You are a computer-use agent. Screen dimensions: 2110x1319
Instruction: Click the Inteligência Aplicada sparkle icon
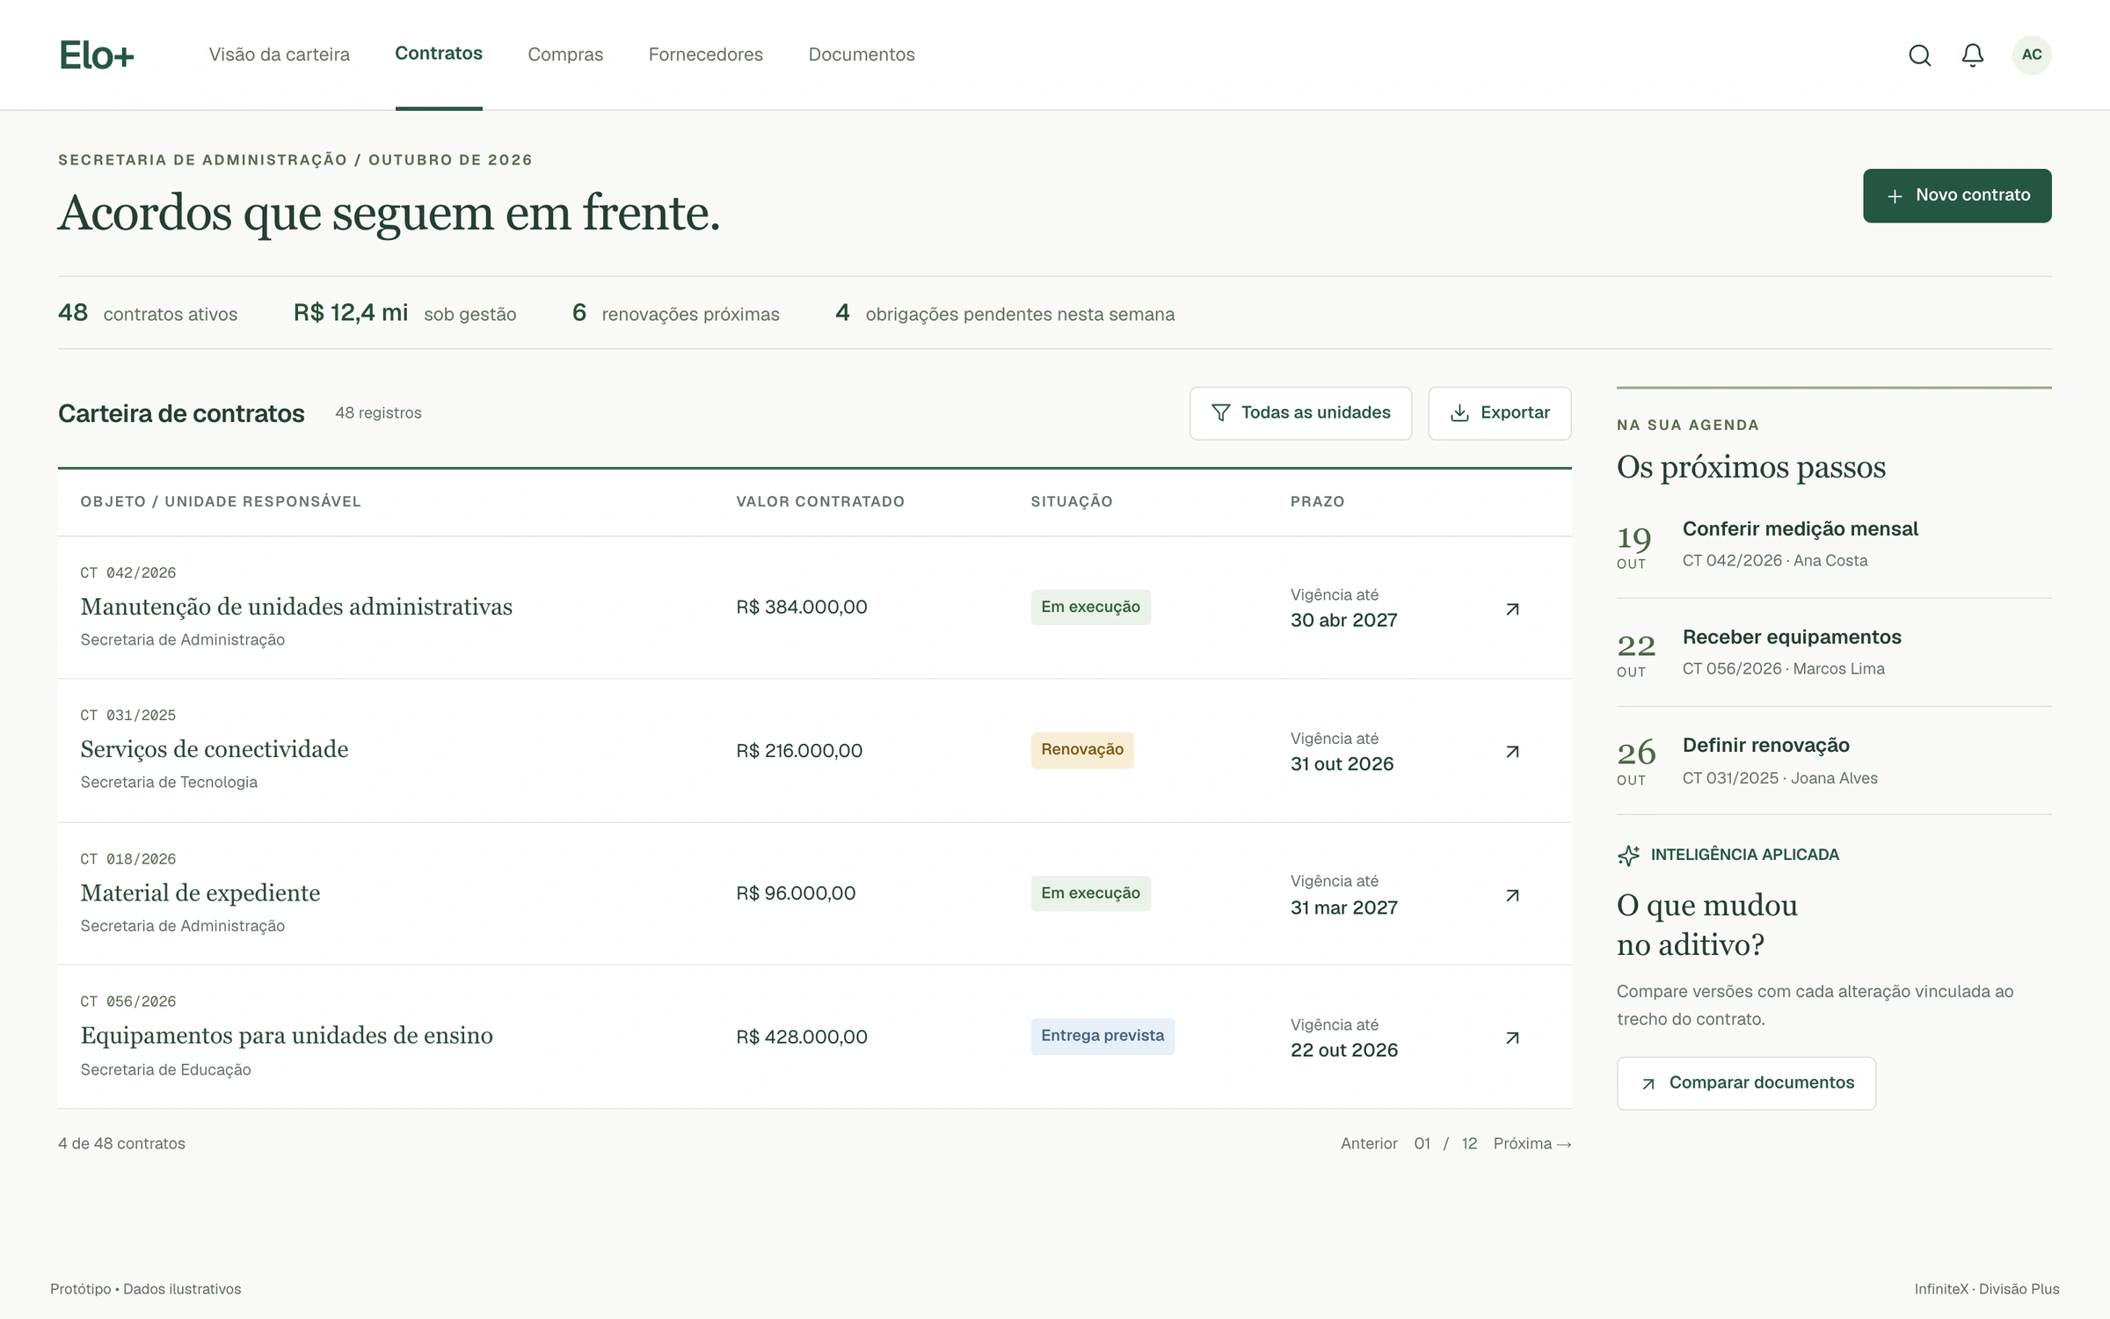[x=1628, y=856]
